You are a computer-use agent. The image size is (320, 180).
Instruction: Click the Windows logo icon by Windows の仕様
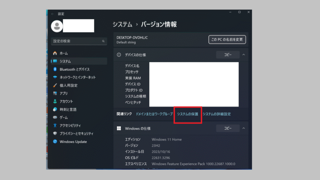119,128
